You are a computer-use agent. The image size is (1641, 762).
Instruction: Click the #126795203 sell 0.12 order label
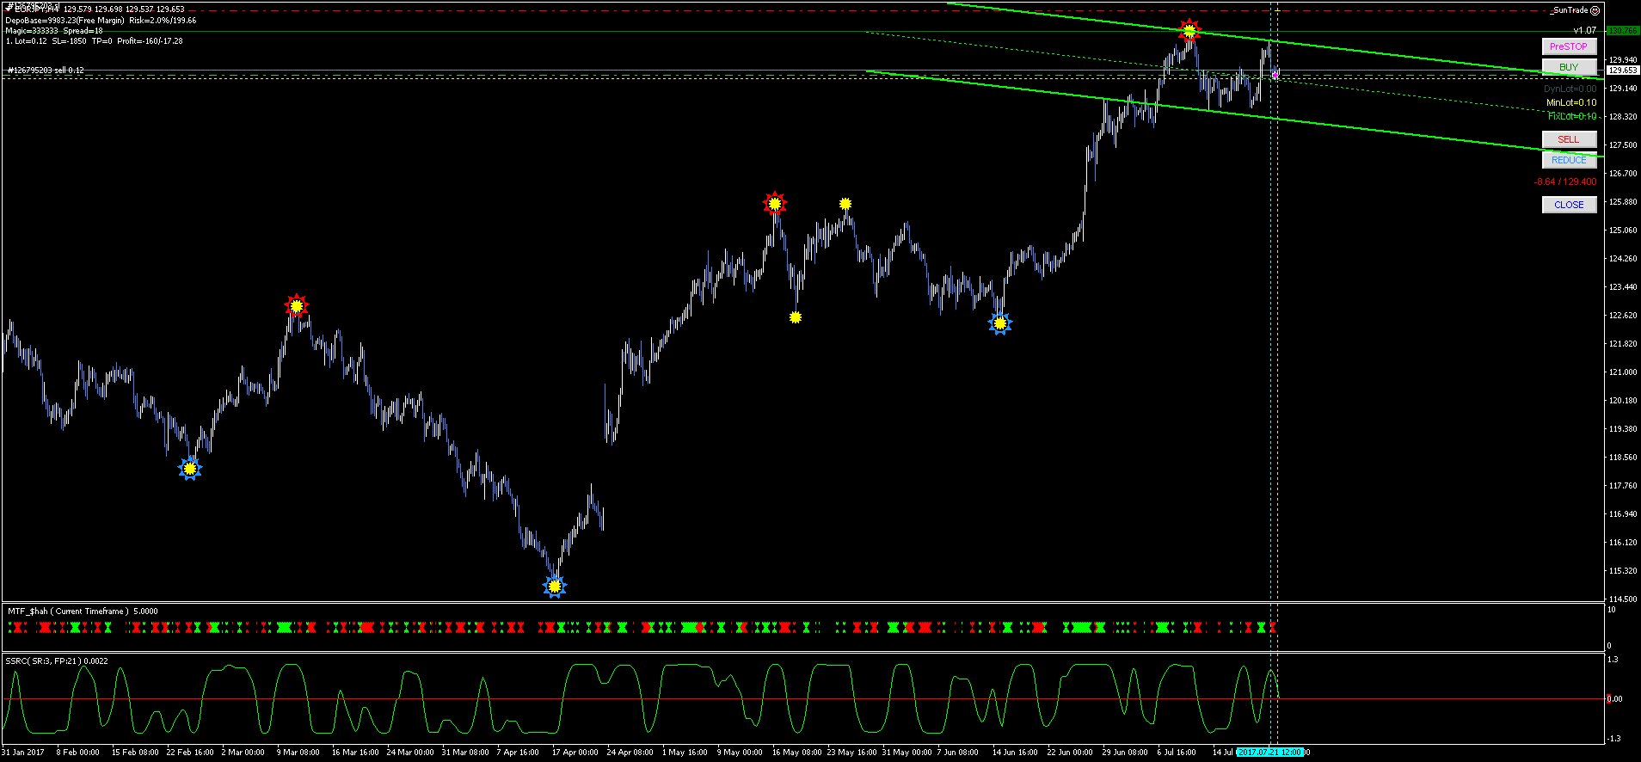pos(46,71)
